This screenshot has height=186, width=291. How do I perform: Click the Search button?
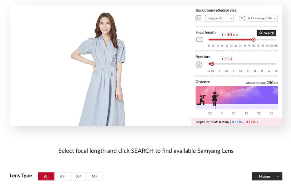[266, 33]
